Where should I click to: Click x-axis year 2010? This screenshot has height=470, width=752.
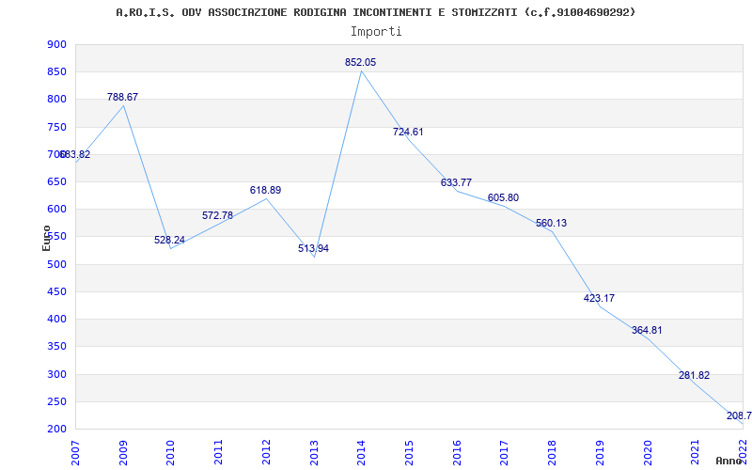(171, 452)
